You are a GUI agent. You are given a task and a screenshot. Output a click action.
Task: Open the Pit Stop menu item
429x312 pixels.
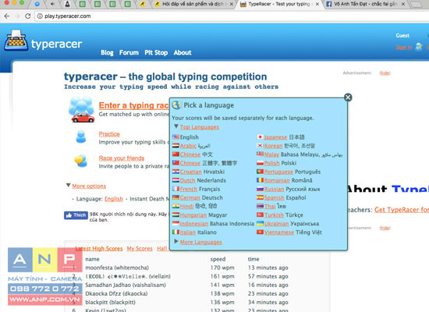(x=156, y=52)
